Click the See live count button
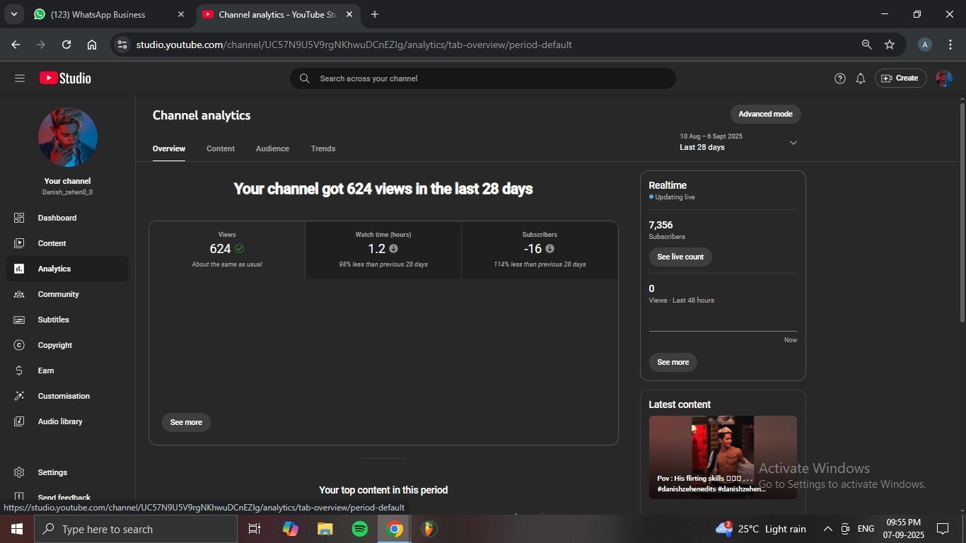The height and width of the screenshot is (543, 966). pyautogui.click(x=680, y=257)
